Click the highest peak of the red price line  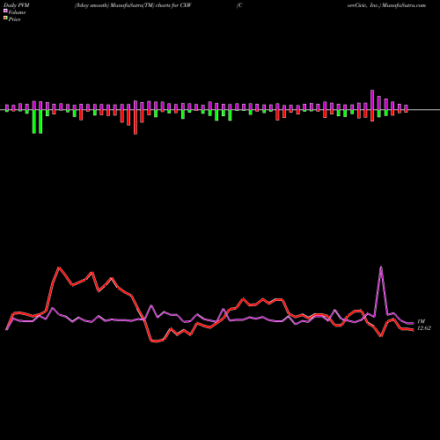click(x=59, y=268)
